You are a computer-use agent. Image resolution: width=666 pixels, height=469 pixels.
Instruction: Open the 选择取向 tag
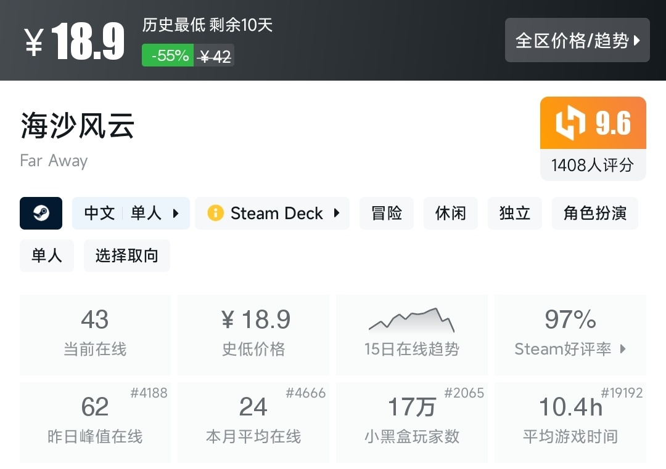126,255
